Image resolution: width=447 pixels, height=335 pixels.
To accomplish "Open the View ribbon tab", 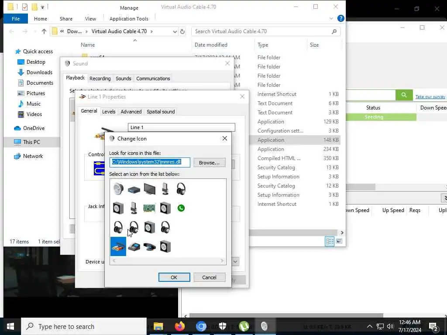I will pyautogui.click(x=90, y=19).
